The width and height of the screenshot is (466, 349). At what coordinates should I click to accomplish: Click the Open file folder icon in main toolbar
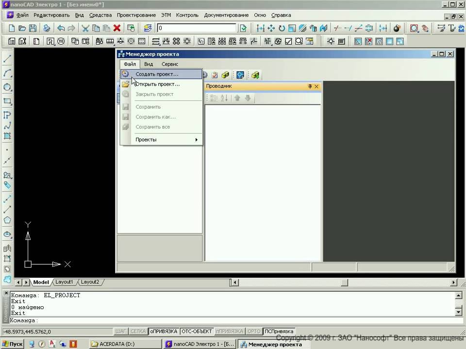(22, 28)
